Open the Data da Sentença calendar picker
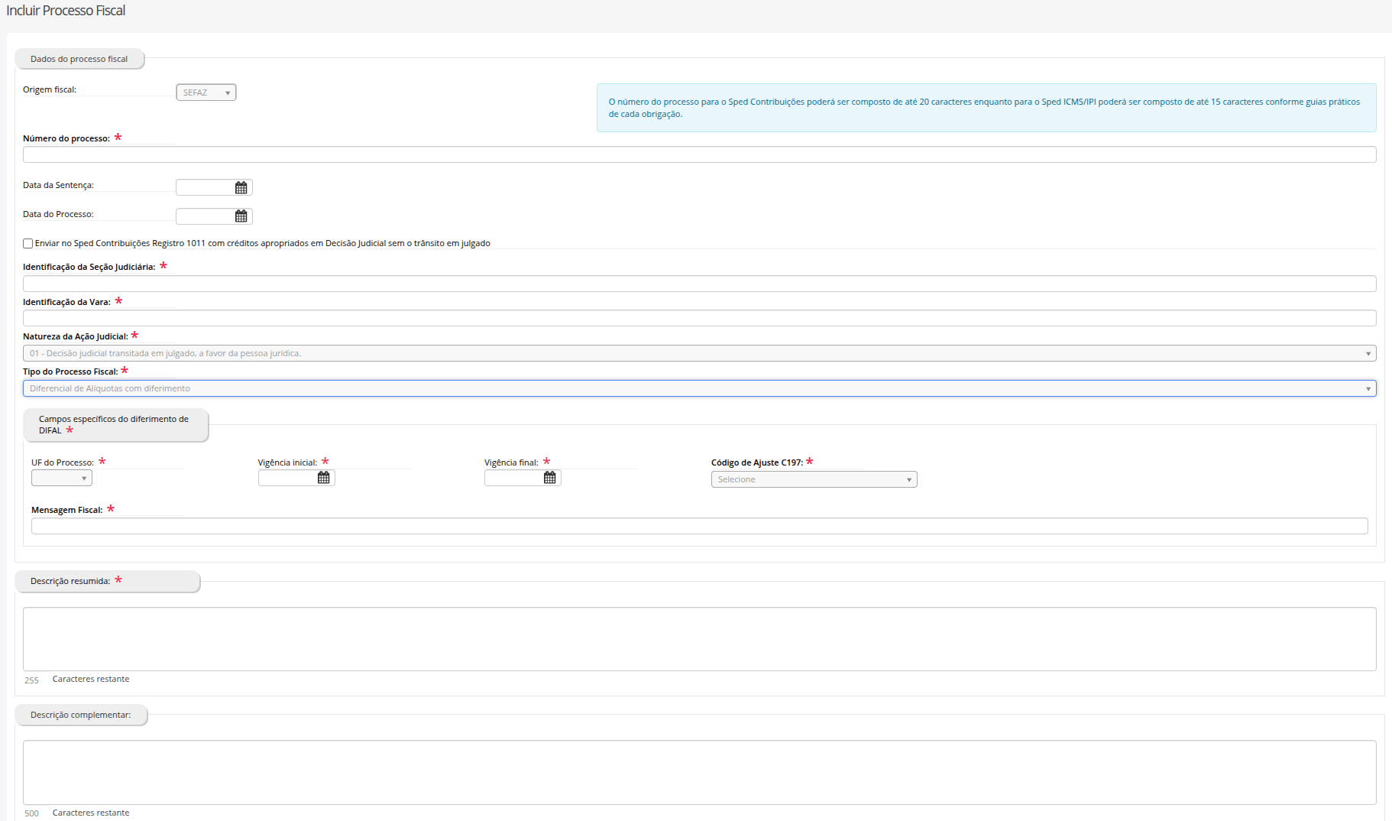The height and width of the screenshot is (821, 1392). [241, 188]
